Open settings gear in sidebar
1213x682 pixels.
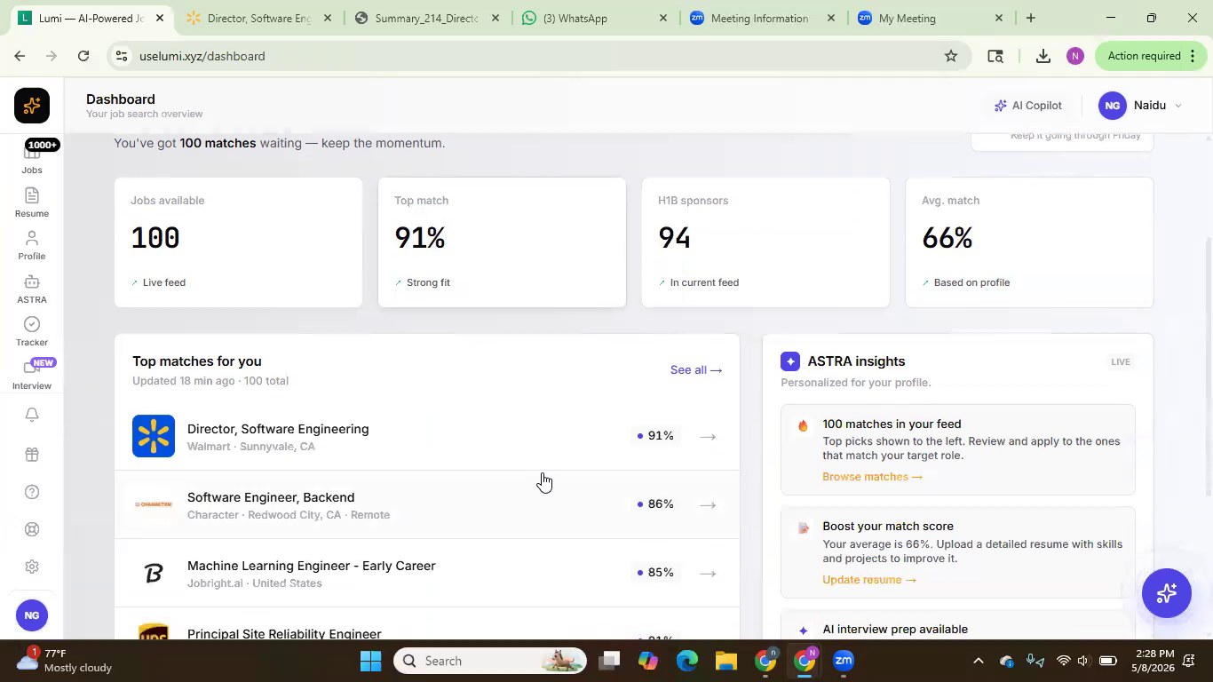pos(32,567)
